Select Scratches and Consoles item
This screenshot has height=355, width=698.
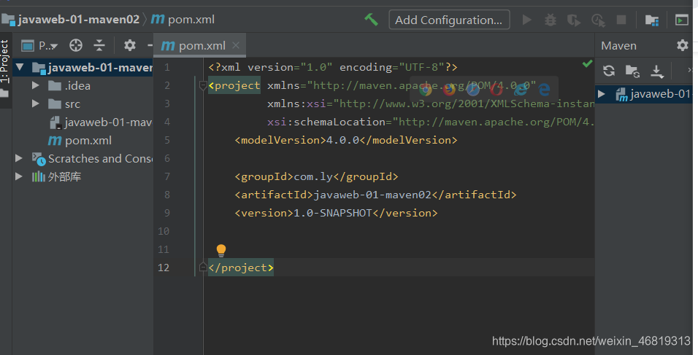click(93, 159)
